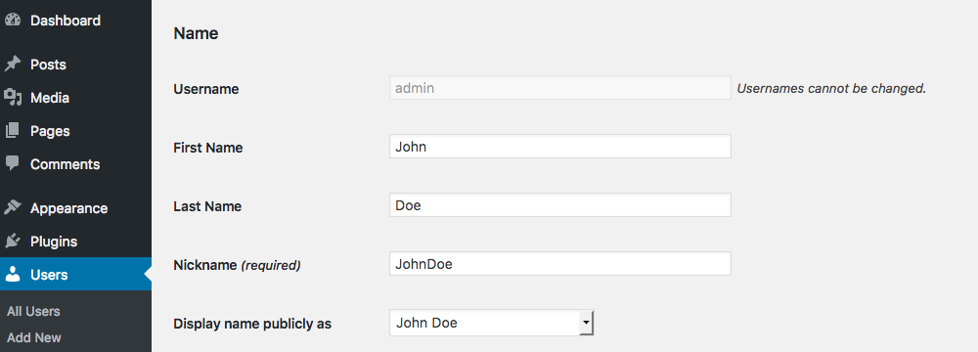Image resolution: width=978 pixels, height=352 pixels.
Task: Click the Pages document icon
Action: [13, 130]
